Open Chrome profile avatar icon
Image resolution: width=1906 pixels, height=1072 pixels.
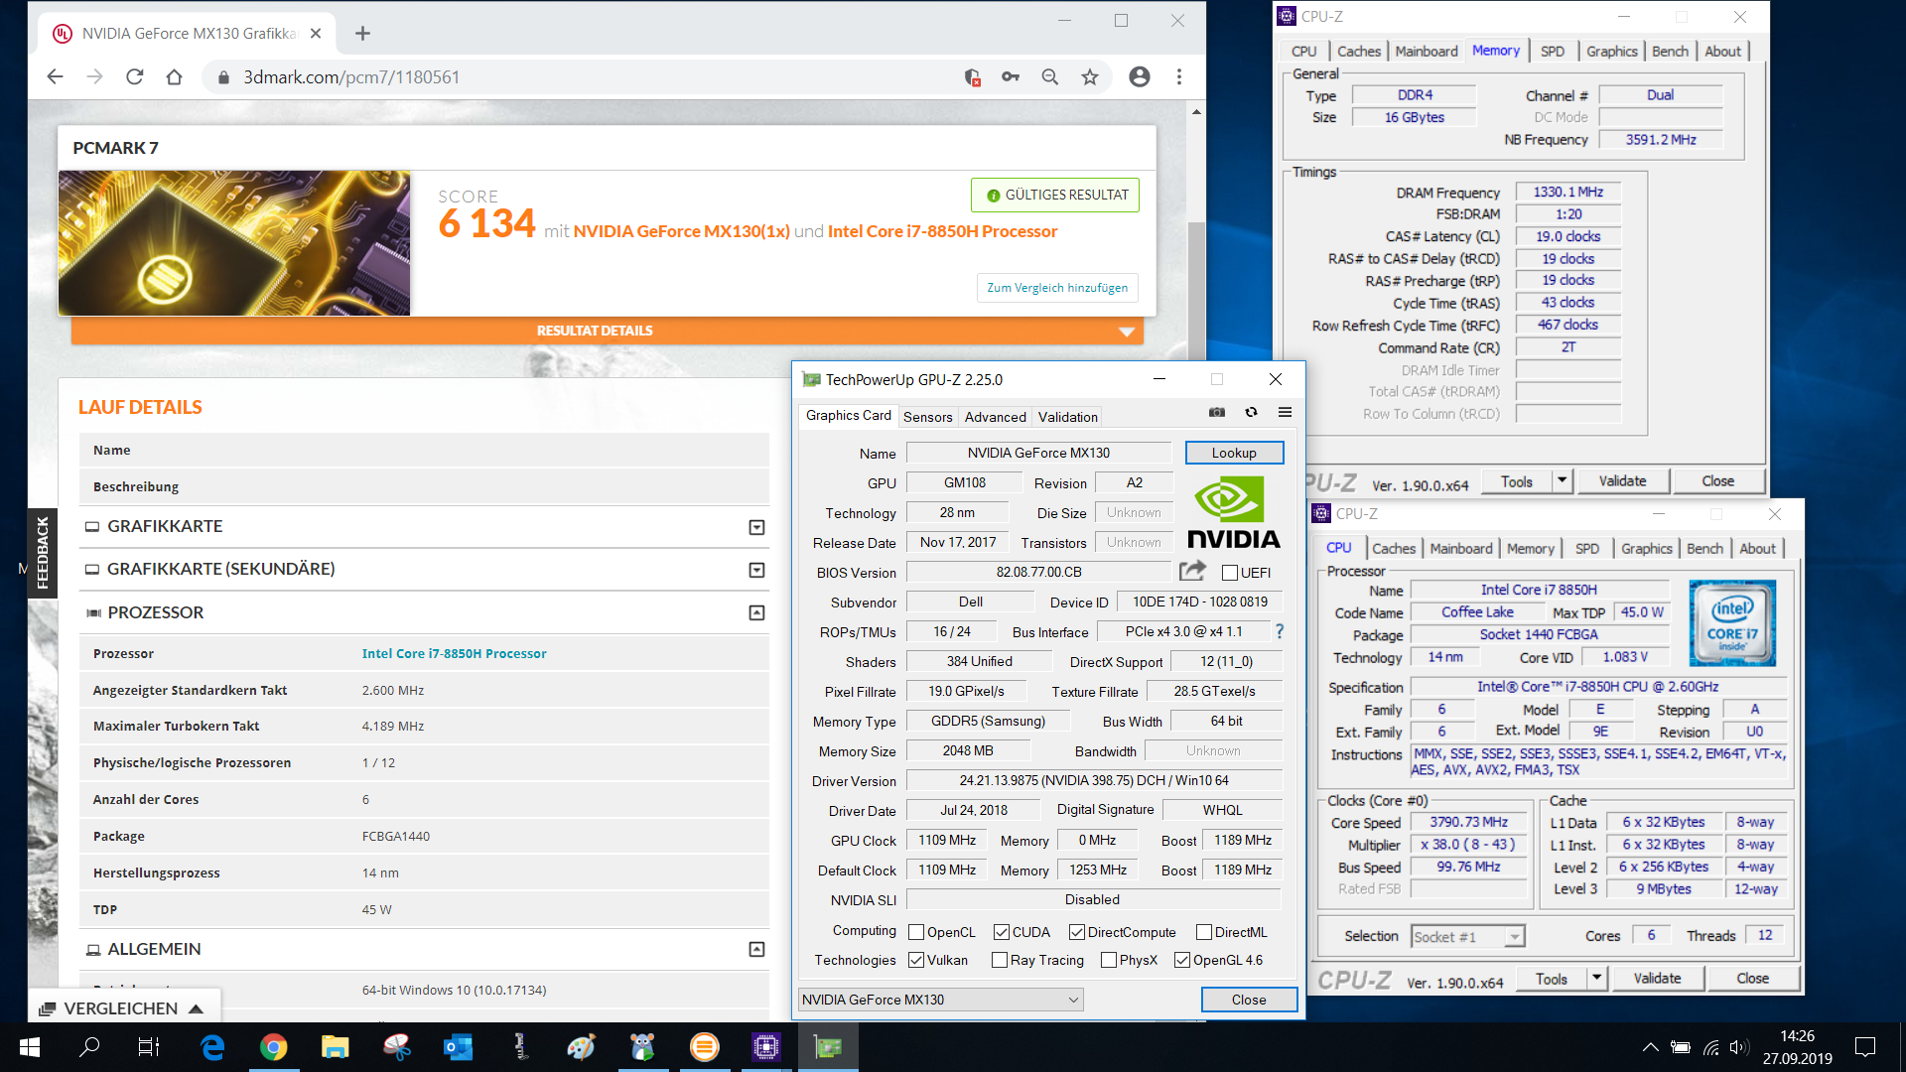pos(1140,76)
